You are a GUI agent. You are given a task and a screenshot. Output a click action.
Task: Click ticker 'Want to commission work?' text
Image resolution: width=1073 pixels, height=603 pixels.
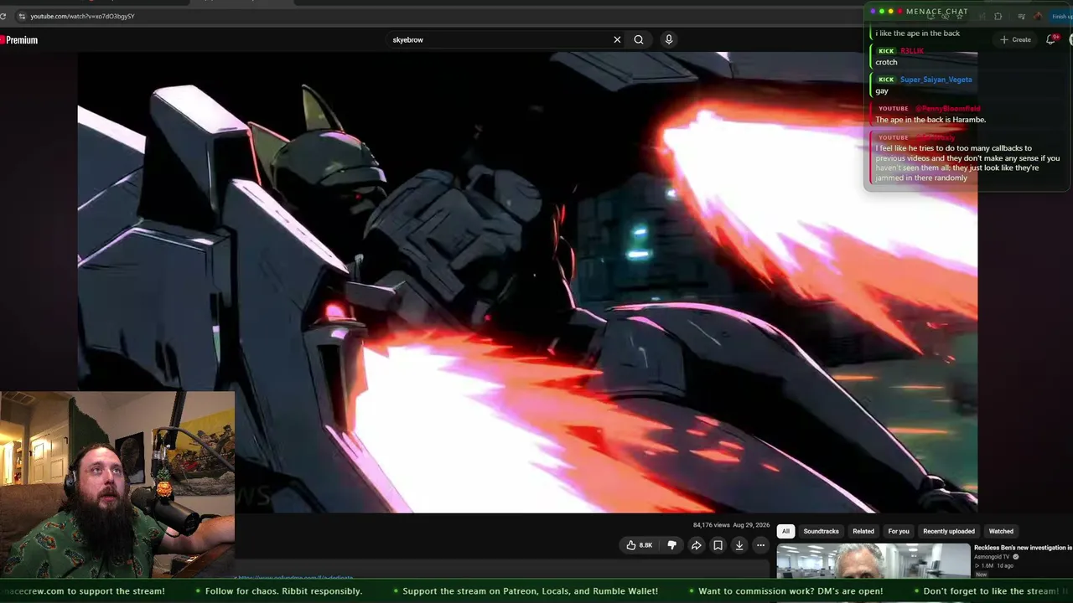790,591
